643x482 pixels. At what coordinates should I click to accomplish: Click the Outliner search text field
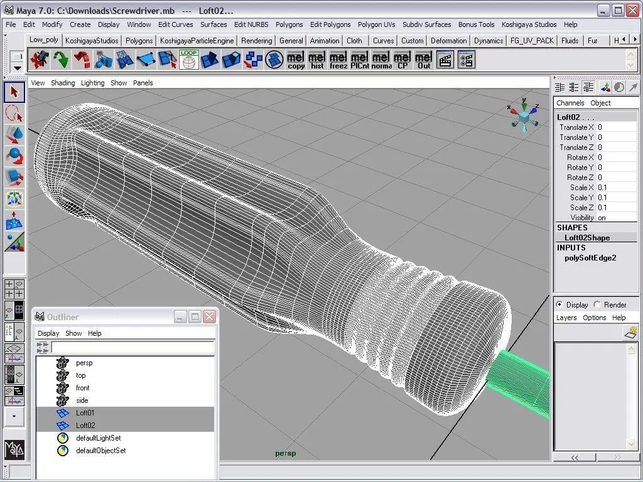132,348
